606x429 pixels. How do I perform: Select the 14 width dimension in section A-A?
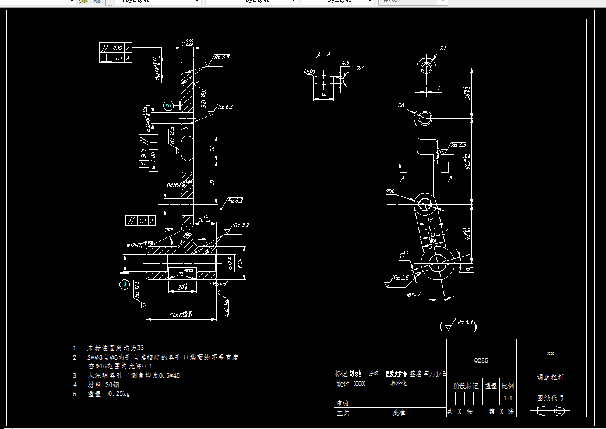(323, 95)
